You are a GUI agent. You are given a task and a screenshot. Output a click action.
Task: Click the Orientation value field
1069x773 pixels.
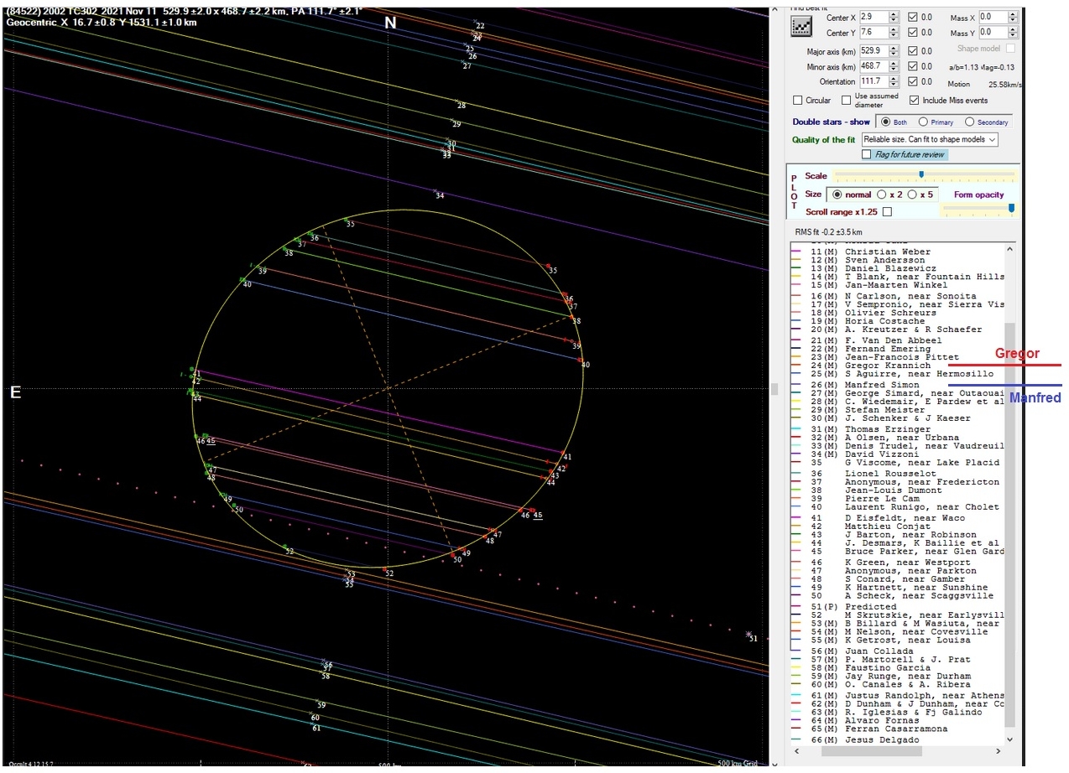pyautogui.click(x=873, y=81)
